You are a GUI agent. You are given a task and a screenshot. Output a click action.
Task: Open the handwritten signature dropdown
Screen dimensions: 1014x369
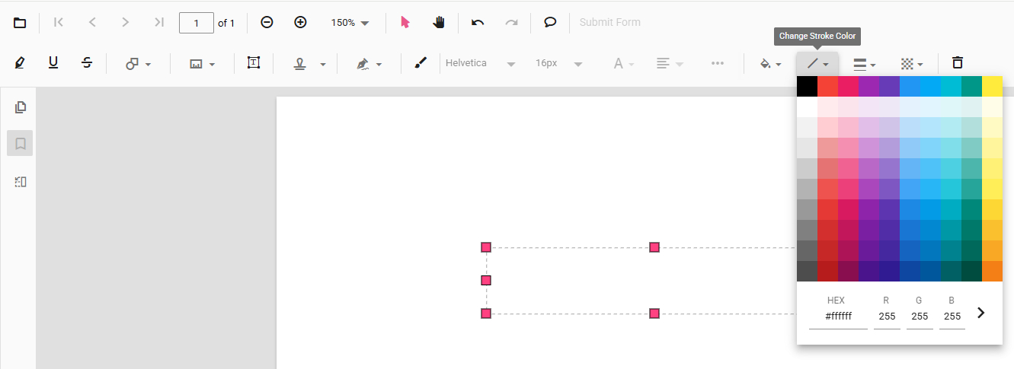click(369, 64)
